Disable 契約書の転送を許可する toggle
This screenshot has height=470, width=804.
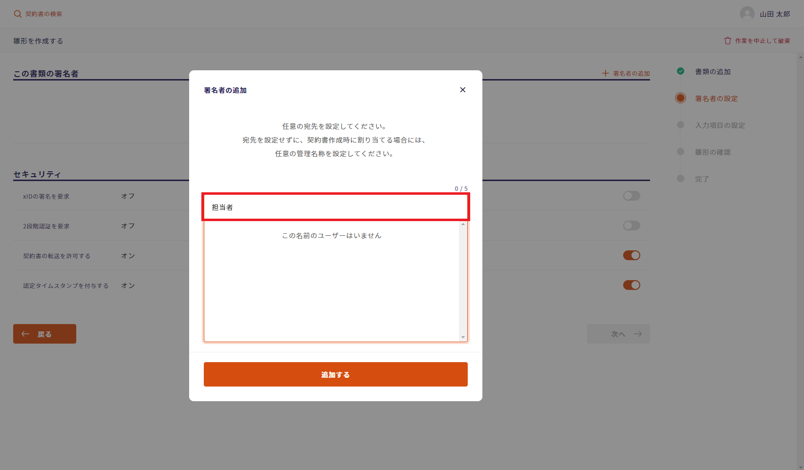point(631,256)
